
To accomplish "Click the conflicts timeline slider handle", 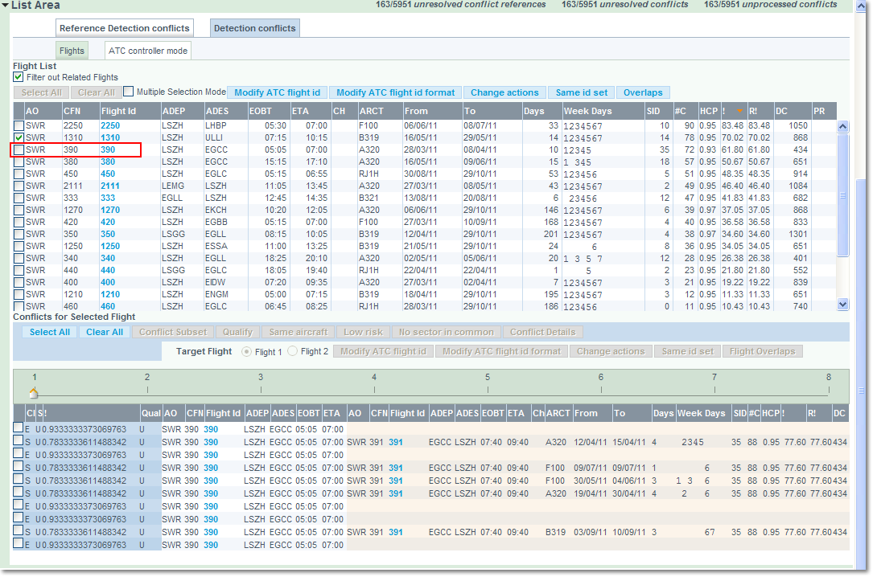I will (x=34, y=393).
